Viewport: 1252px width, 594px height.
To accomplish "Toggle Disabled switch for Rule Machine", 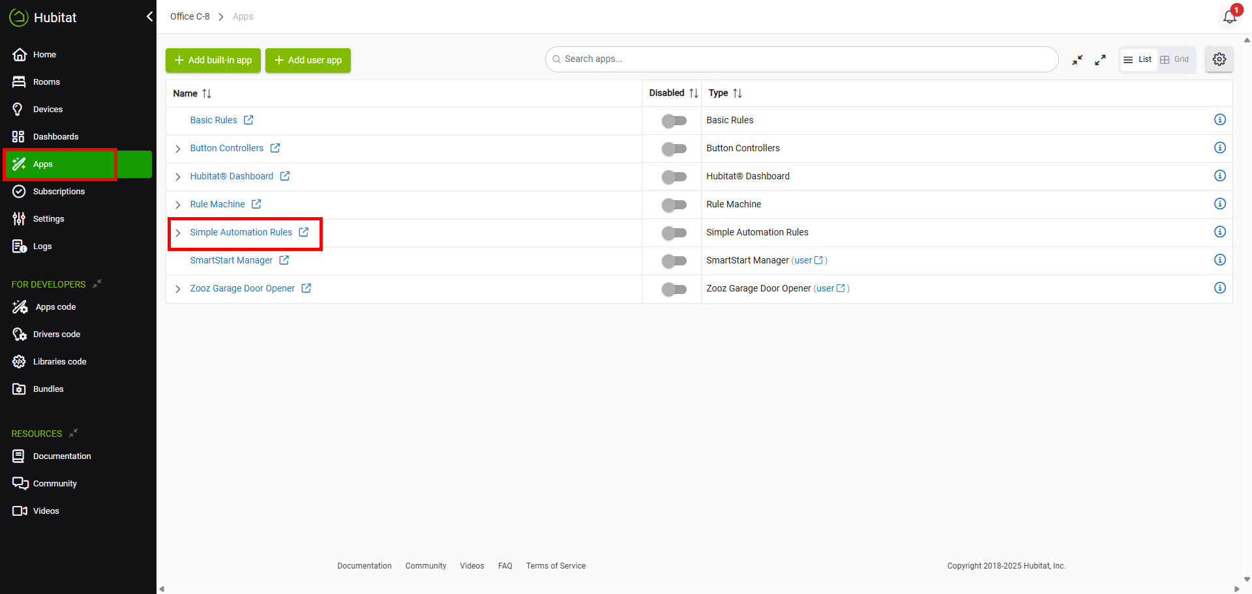I will click(x=674, y=205).
